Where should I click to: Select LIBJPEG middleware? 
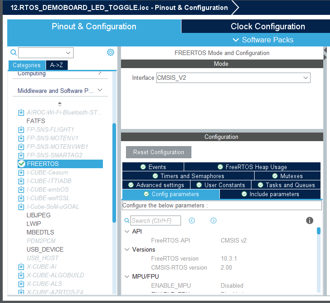click(38, 216)
